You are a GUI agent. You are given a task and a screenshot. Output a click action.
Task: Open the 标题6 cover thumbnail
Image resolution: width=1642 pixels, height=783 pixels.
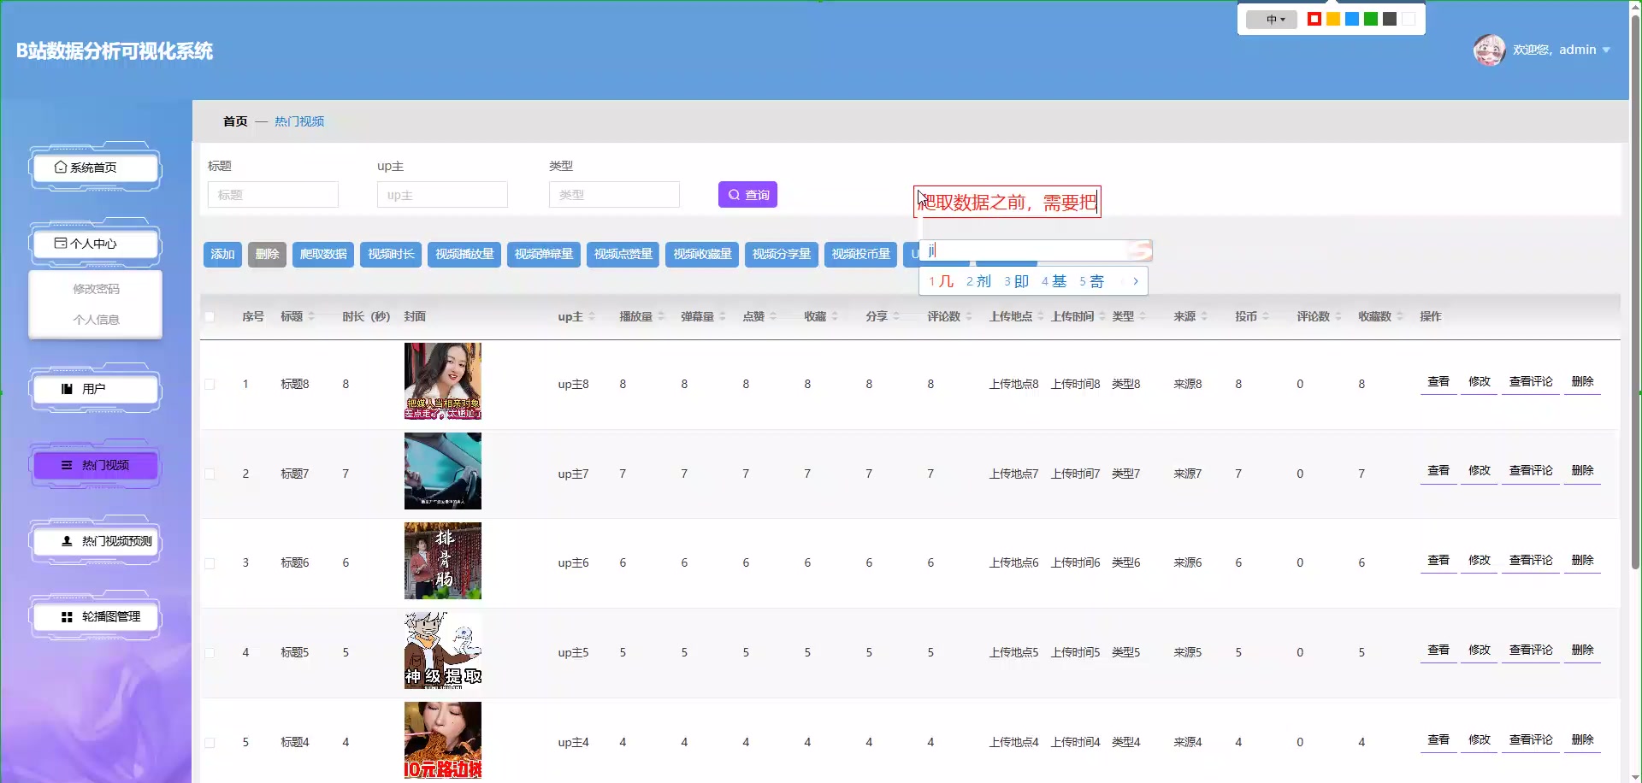tap(443, 561)
